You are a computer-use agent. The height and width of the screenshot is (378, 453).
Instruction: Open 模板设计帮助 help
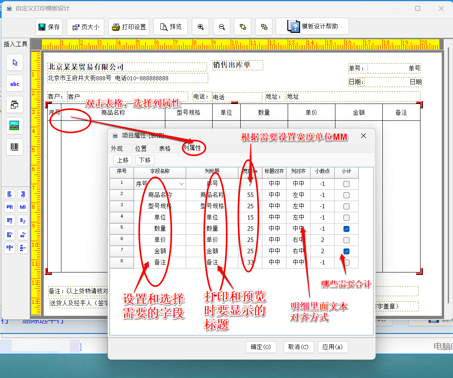(x=312, y=26)
